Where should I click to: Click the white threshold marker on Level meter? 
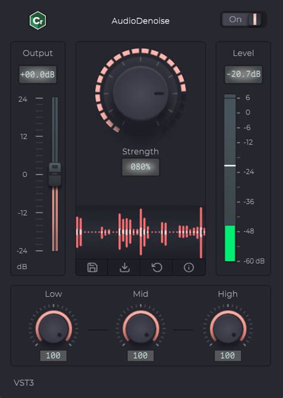pos(230,166)
